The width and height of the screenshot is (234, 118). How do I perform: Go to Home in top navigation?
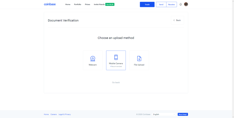tap(68, 4)
